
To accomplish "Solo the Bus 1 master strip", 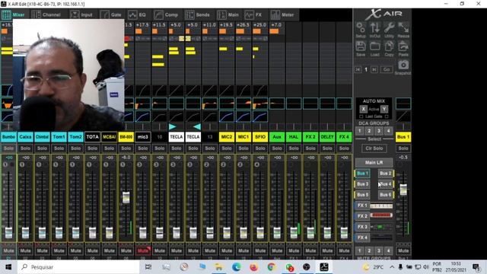I will click(403, 148).
